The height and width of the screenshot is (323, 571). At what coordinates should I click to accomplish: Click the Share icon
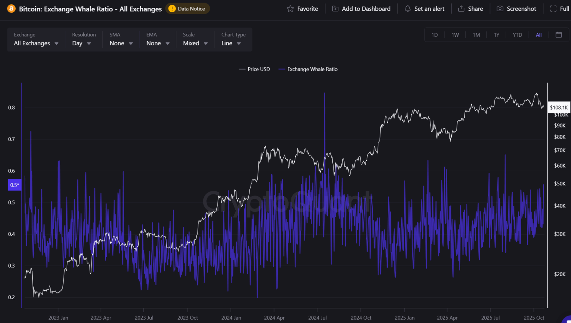pyautogui.click(x=461, y=9)
